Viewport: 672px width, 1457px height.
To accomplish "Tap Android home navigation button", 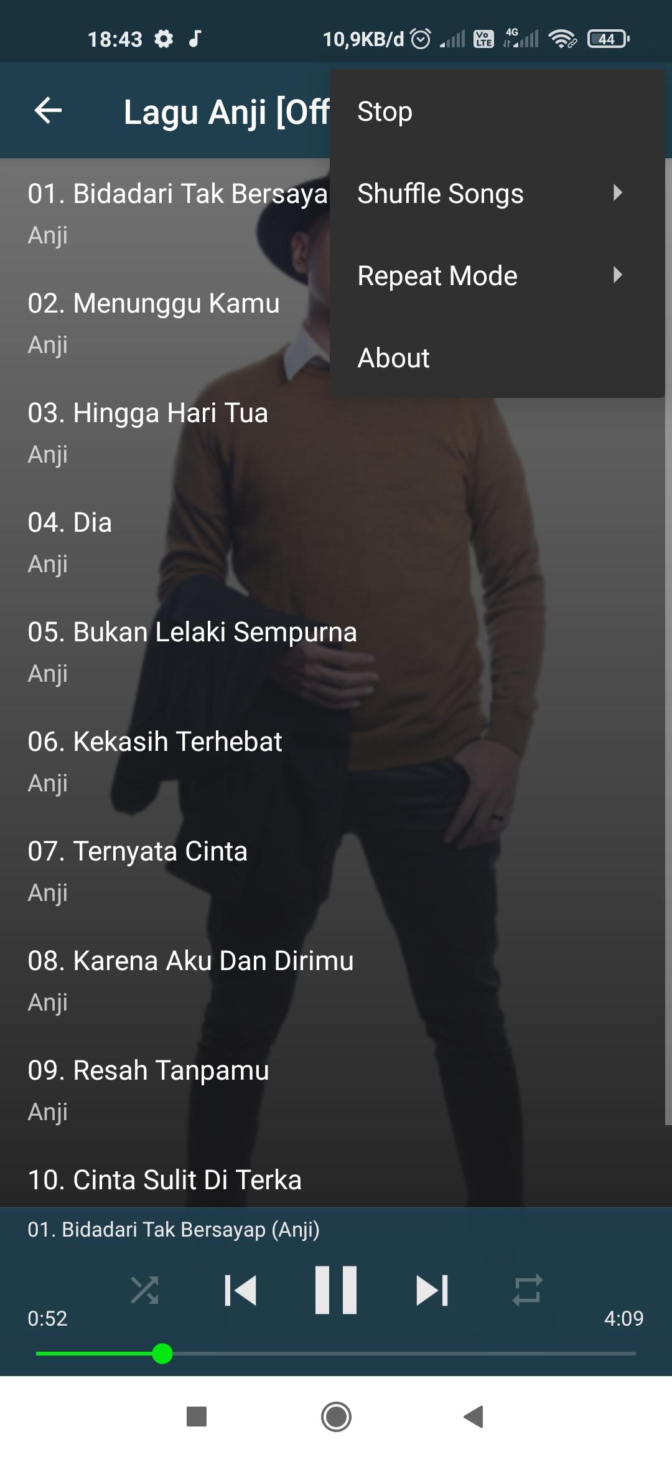I will (336, 1417).
